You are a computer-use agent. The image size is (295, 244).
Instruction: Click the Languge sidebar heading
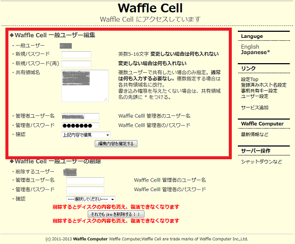[252, 36]
